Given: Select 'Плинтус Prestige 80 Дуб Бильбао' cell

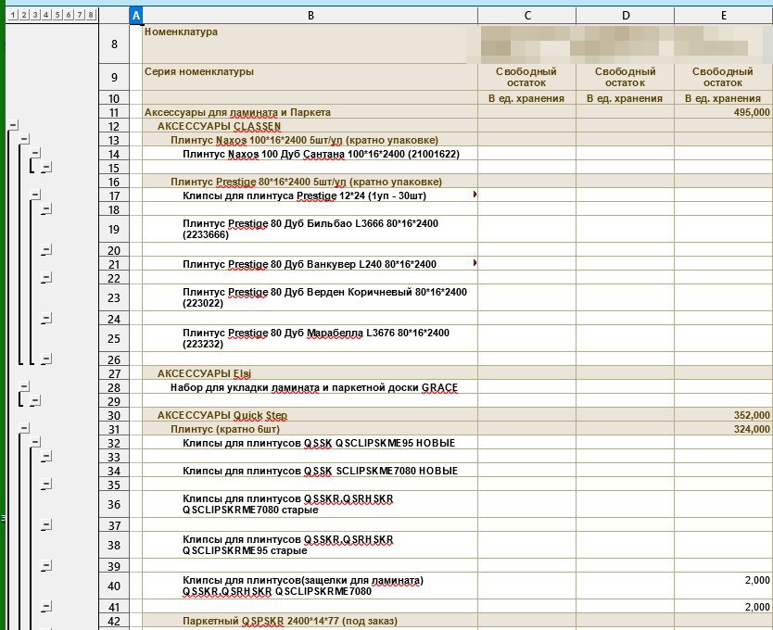Looking at the screenshot, I should (x=310, y=229).
